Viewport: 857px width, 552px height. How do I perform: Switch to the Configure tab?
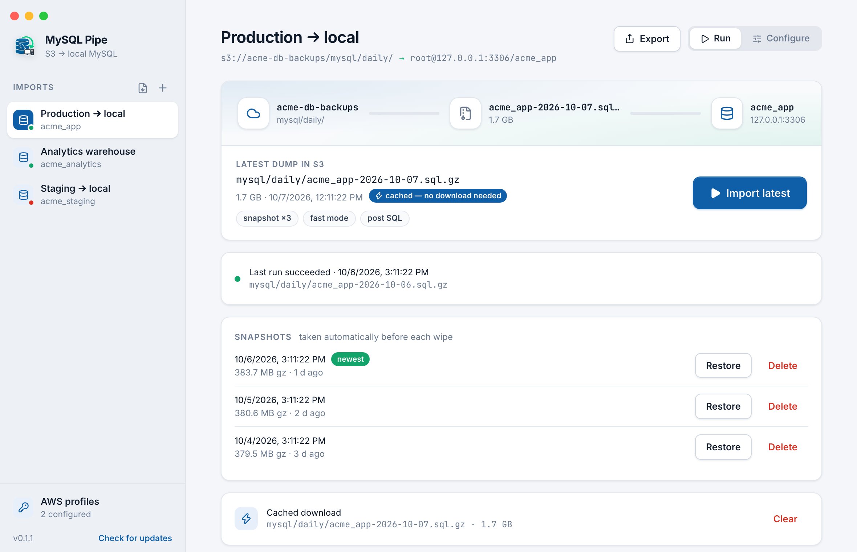pyautogui.click(x=781, y=38)
